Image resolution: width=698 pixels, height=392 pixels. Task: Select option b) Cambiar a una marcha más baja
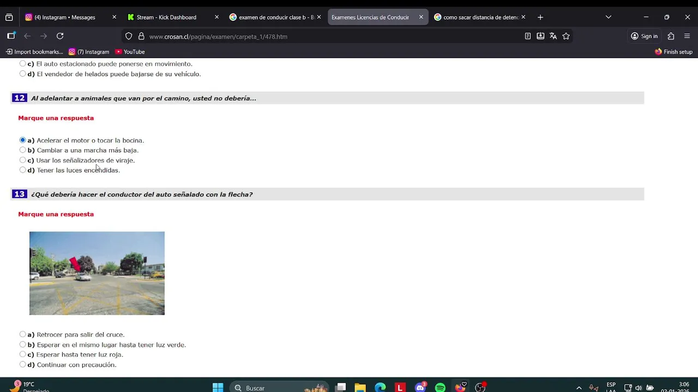[x=22, y=150]
